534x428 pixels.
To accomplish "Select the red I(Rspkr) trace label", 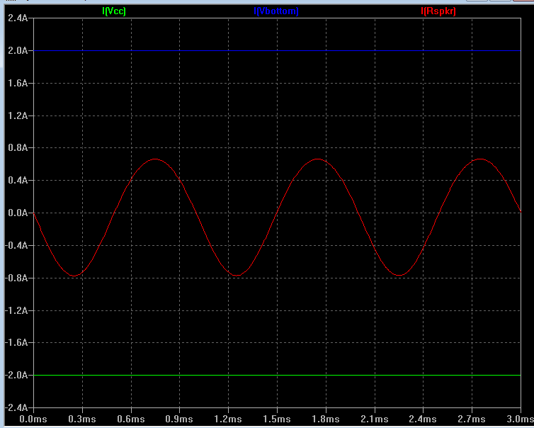I will click(x=438, y=11).
